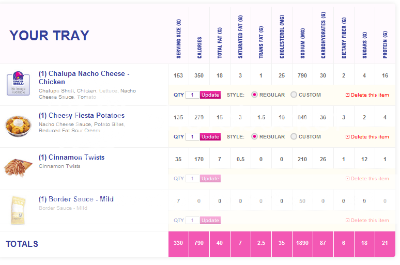Click the Sodium (MG) column header

point(302,43)
